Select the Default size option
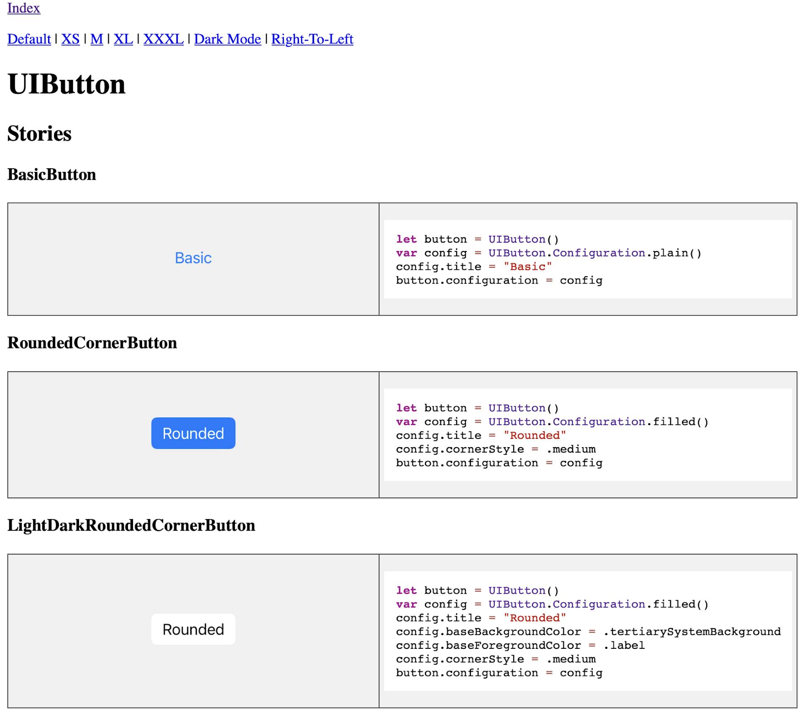Viewport: 803px width, 717px height. click(28, 39)
